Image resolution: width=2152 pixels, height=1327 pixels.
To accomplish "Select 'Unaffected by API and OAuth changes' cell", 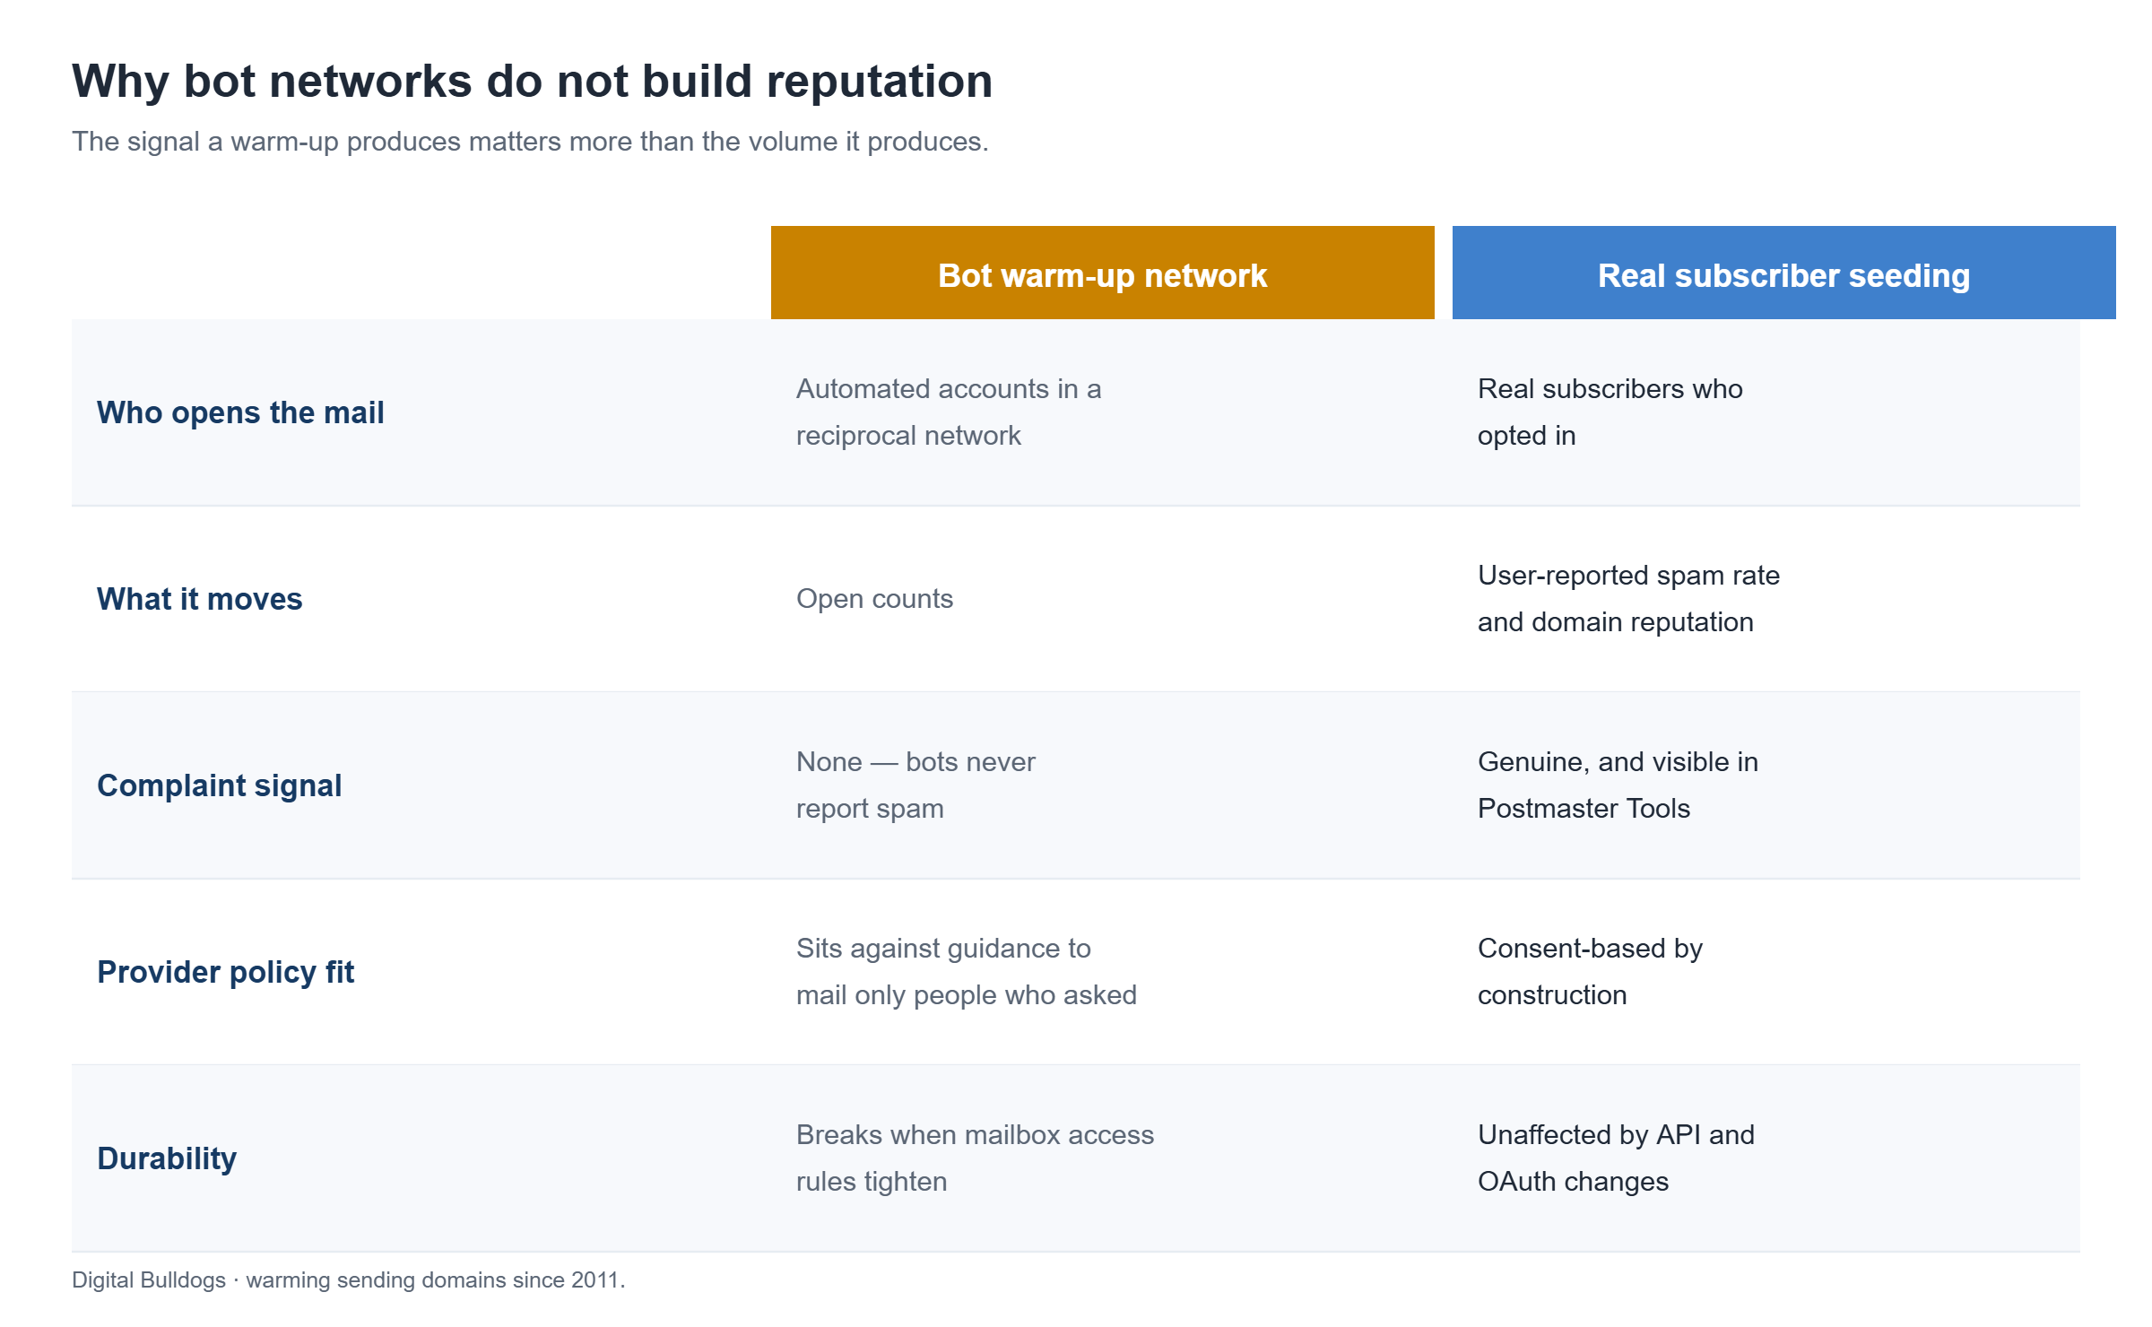I will pyautogui.click(x=1616, y=1158).
